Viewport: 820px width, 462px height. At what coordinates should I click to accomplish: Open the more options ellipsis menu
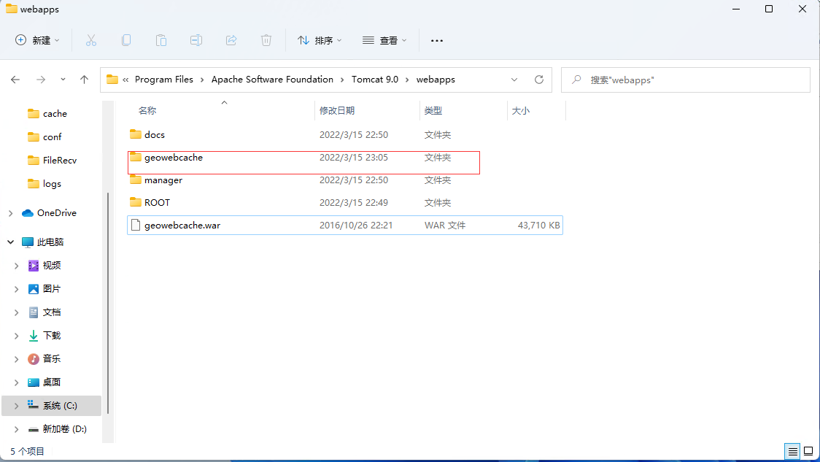437,40
